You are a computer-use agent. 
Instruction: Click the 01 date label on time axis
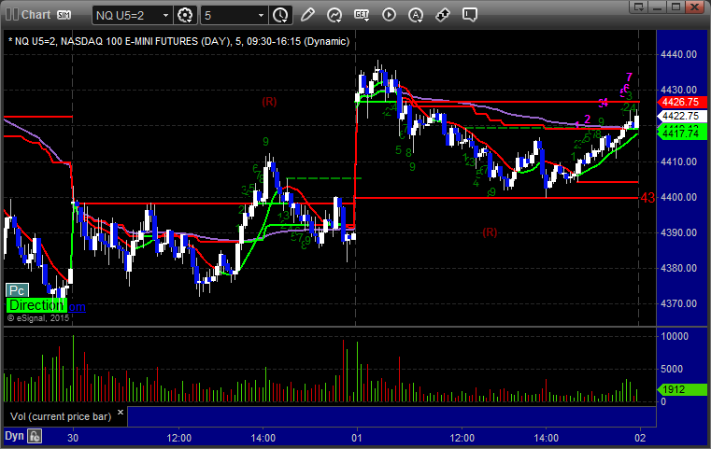click(x=357, y=438)
